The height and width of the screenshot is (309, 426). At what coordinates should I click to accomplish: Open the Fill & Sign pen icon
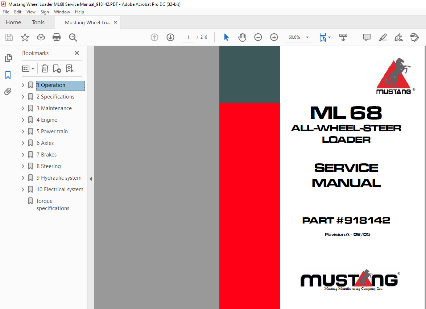click(398, 37)
